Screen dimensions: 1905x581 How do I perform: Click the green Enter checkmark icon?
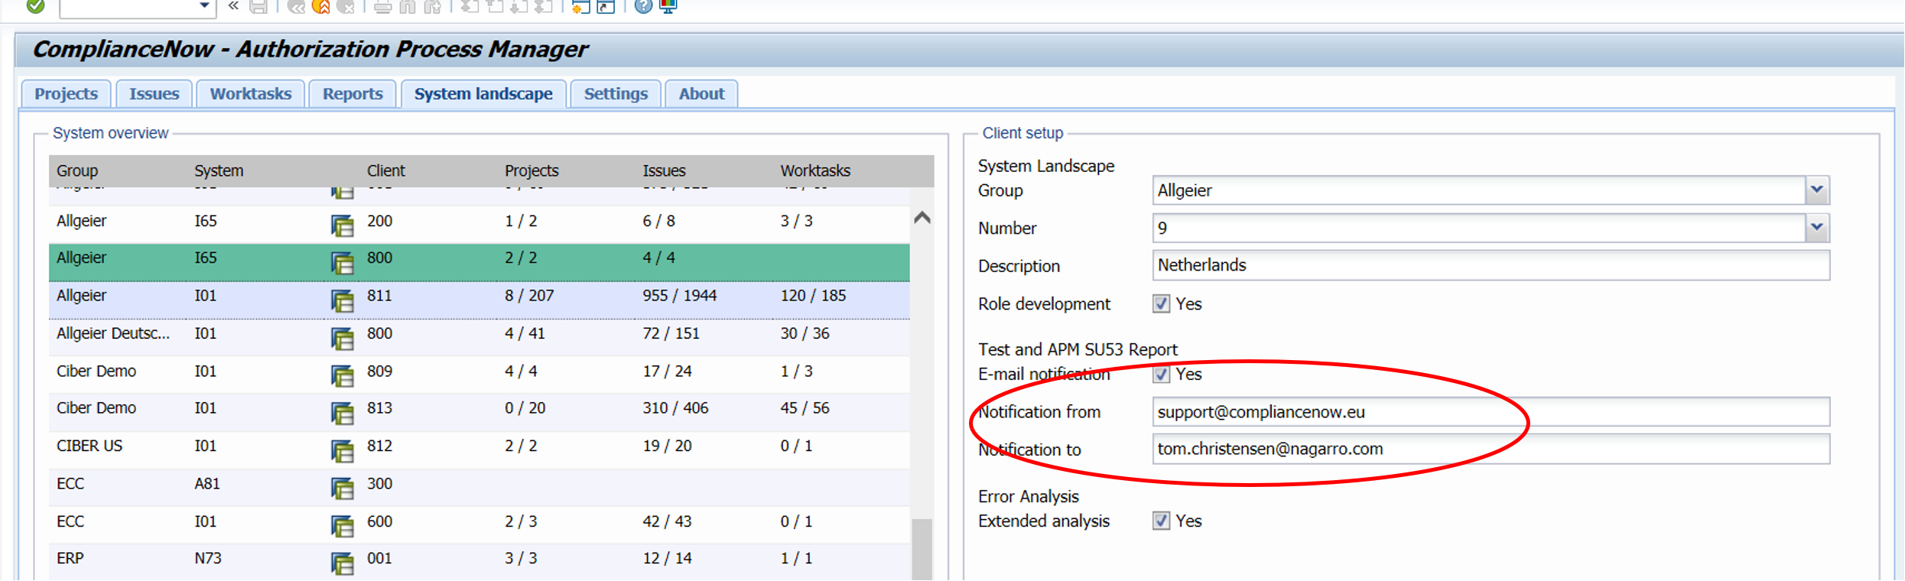click(35, 6)
